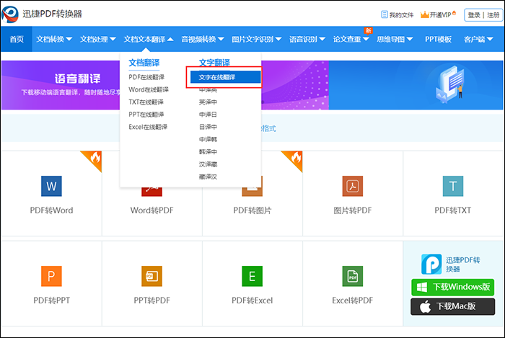Click the PDF转图片 label

tap(252, 210)
